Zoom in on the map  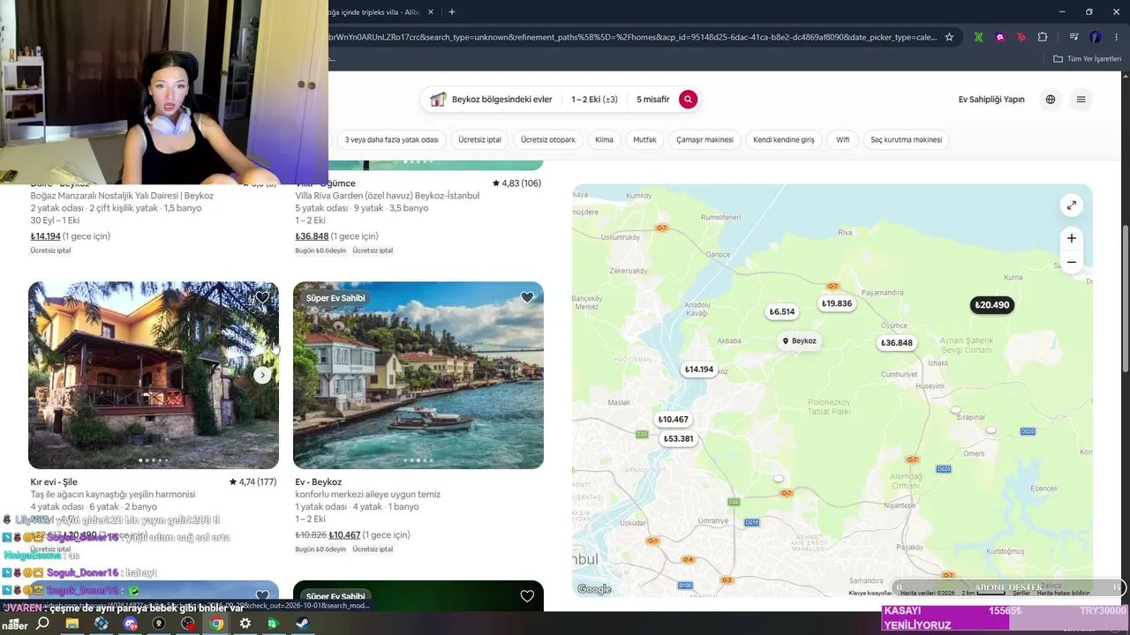[x=1071, y=238]
